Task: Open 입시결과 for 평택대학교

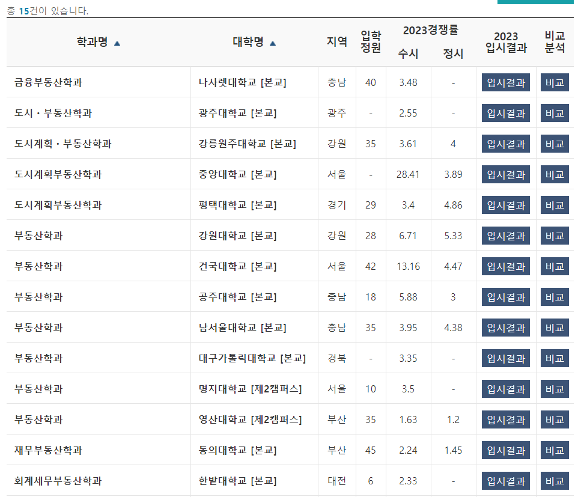Action: [506, 205]
